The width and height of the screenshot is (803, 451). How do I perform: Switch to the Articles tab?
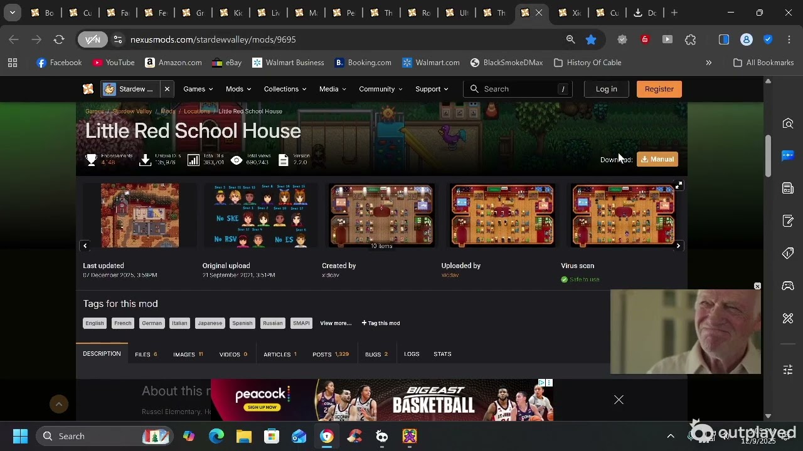click(280, 355)
